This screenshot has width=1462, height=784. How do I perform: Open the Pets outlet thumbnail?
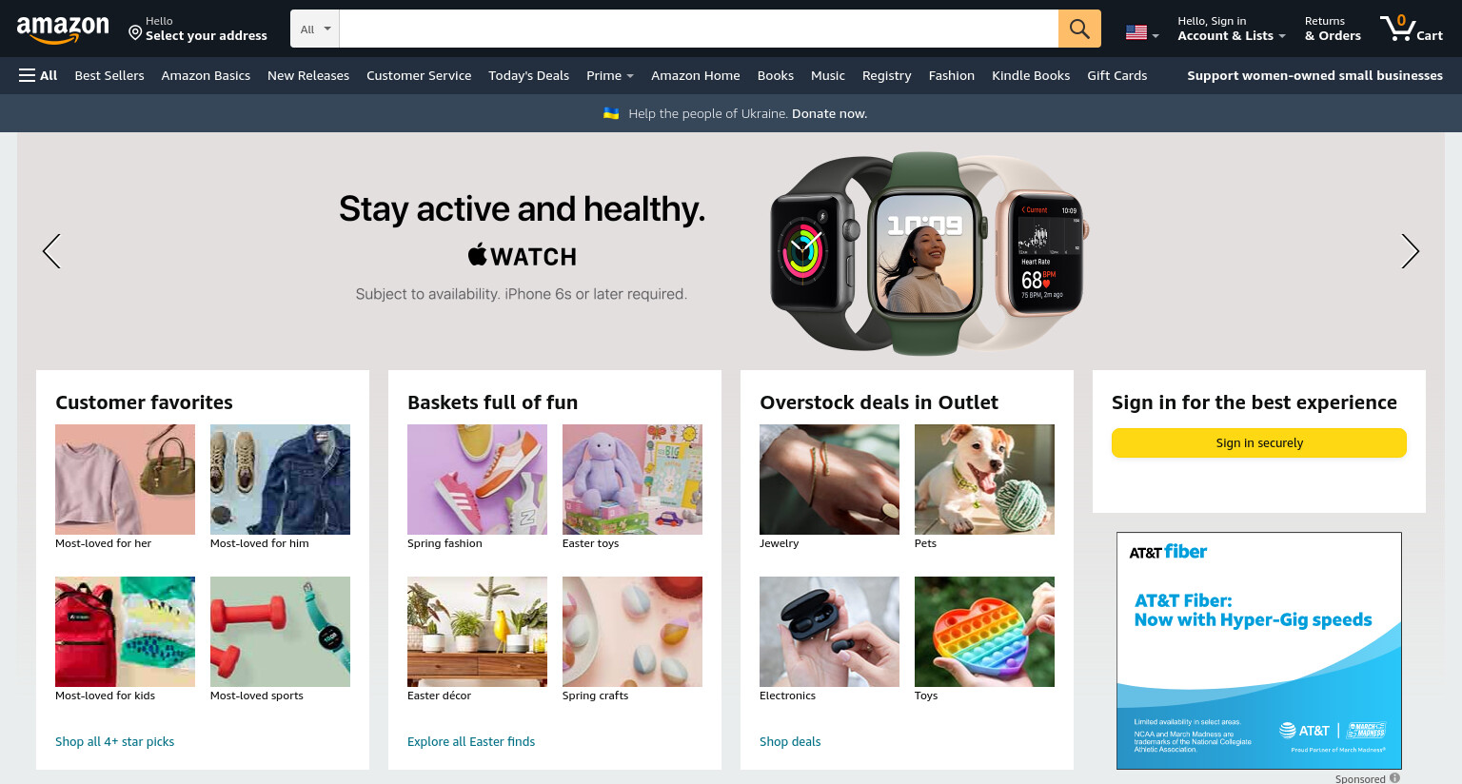984,480
